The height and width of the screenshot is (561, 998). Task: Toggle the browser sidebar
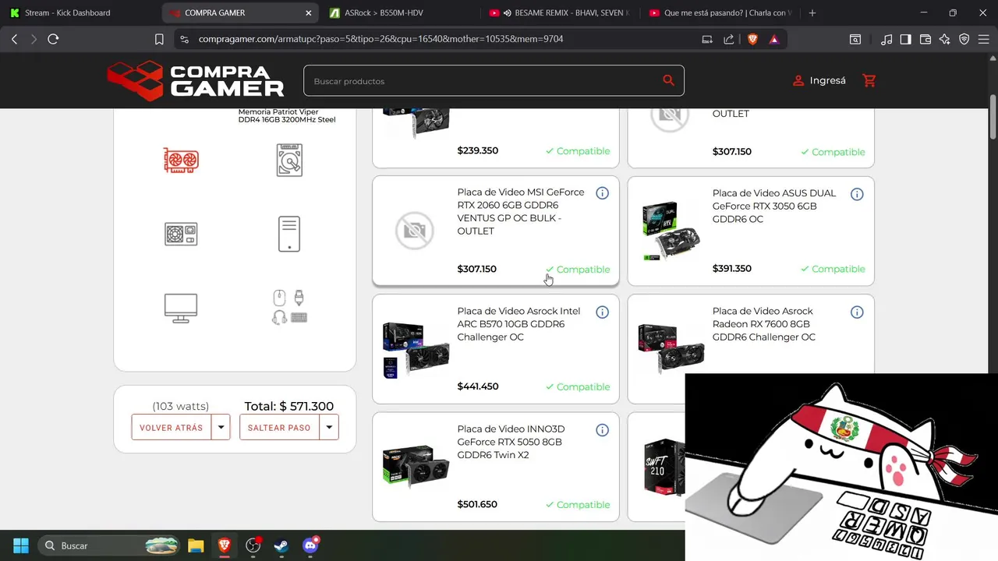tap(905, 39)
